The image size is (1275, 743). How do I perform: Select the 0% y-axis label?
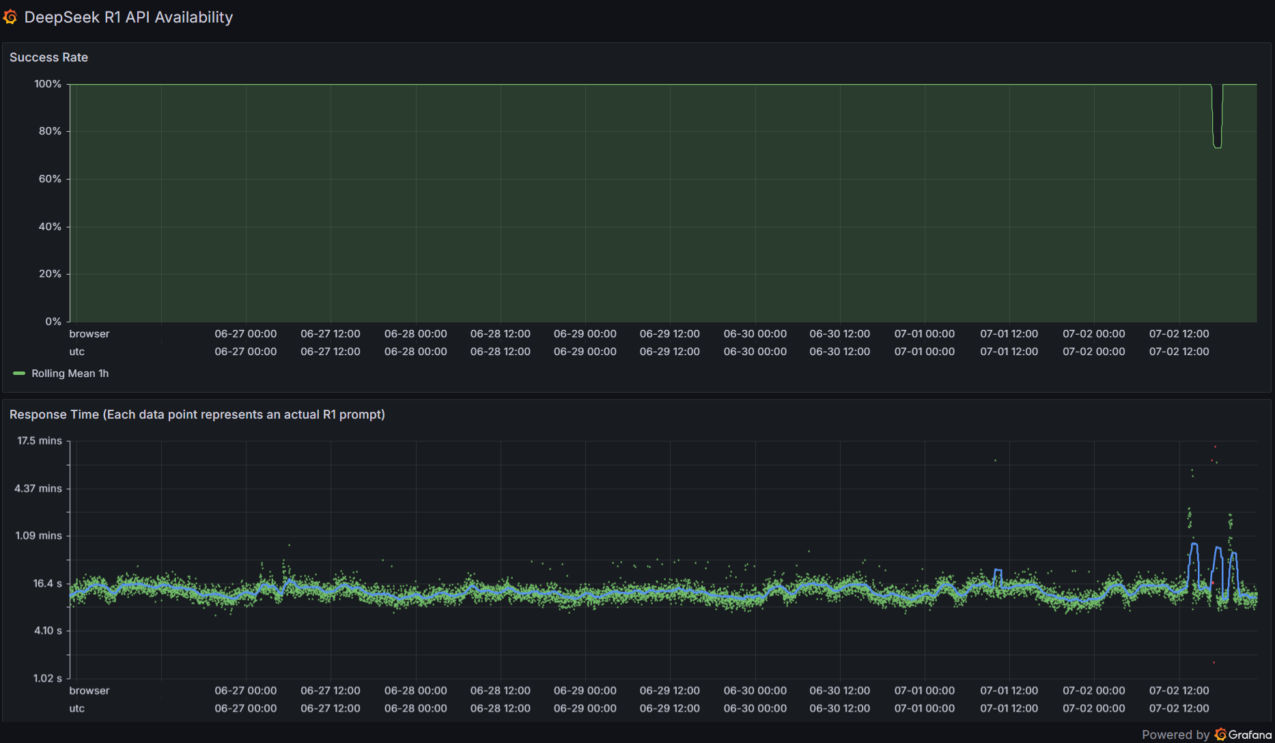53,322
